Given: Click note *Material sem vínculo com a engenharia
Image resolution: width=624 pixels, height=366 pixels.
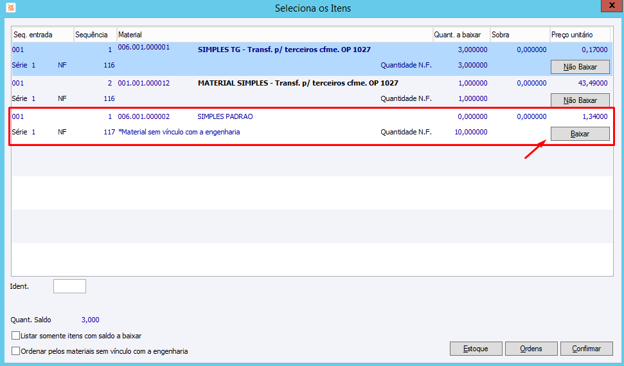Looking at the screenshot, I should (x=179, y=132).
